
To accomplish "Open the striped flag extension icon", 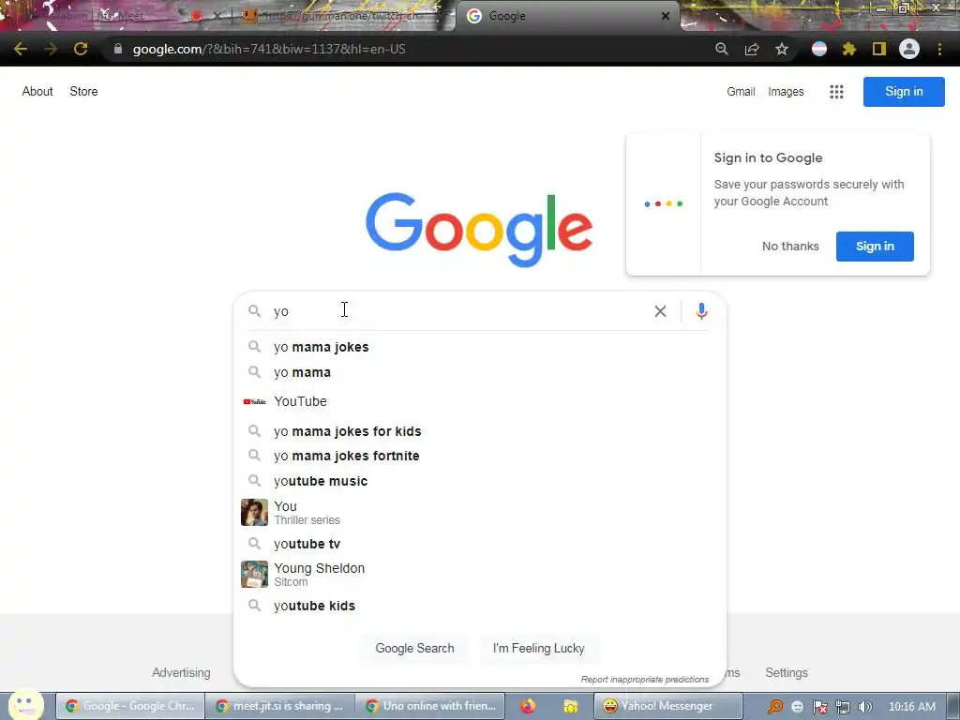I will 819,49.
